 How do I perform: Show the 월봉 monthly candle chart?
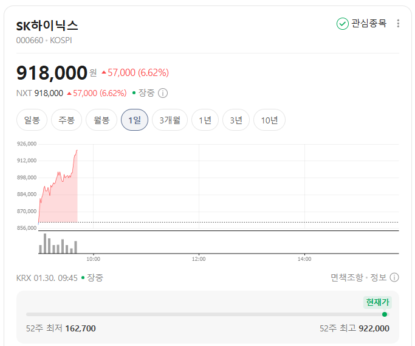pos(101,120)
